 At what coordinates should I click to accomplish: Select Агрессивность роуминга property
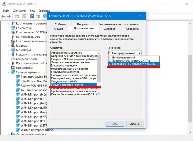(x=74, y=53)
